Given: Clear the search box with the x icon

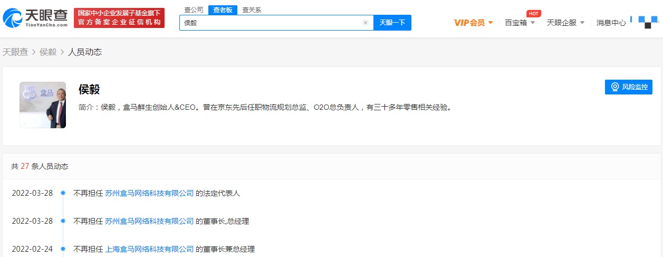Looking at the screenshot, I should 366,23.
